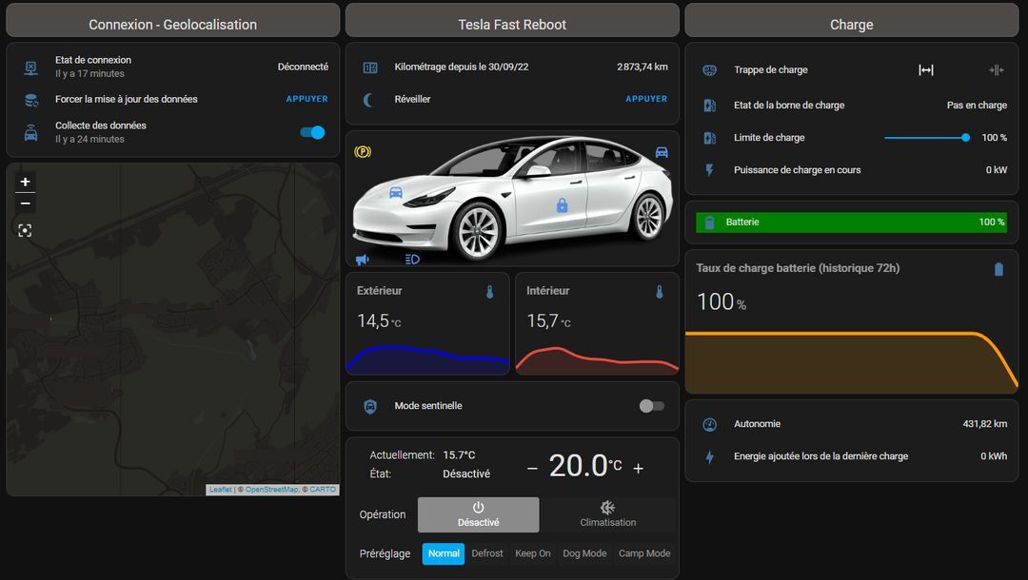This screenshot has width=1028, height=580.
Task: Enable Mode sentinelle toggle
Action: (x=651, y=406)
